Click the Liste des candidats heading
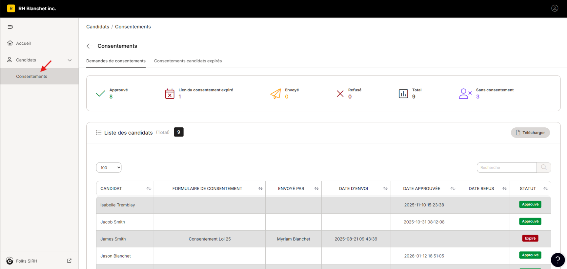 [128, 133]
